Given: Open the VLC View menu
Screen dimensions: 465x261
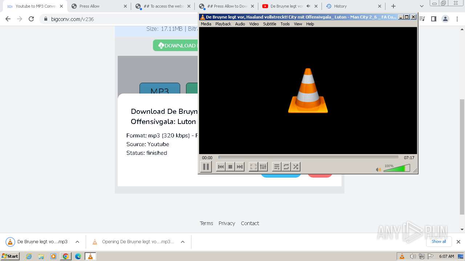Looking at the screenshot, I should [x=298, y=24].
